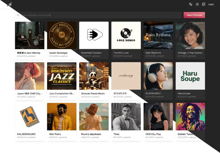Image resolution: width=220 pixels, height=153 pixels.
Task: Click the bird logo icon in header
Action: tap(10, 4)
